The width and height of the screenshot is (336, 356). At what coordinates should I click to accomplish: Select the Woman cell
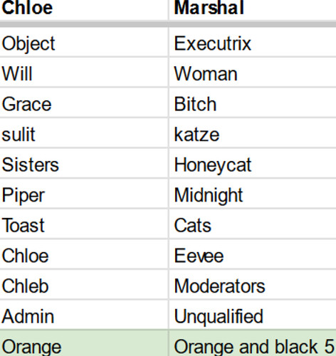(x=253, y=73)
